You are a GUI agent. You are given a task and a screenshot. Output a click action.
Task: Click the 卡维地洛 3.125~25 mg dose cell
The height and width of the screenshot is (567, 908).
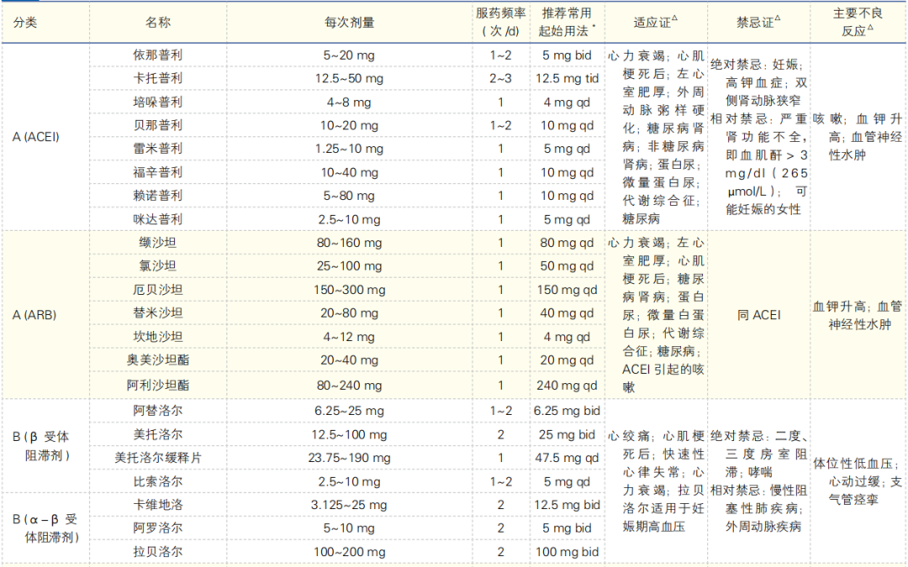(349, 505)
